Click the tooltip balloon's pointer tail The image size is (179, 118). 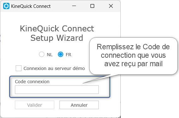[x=99, y=78]
